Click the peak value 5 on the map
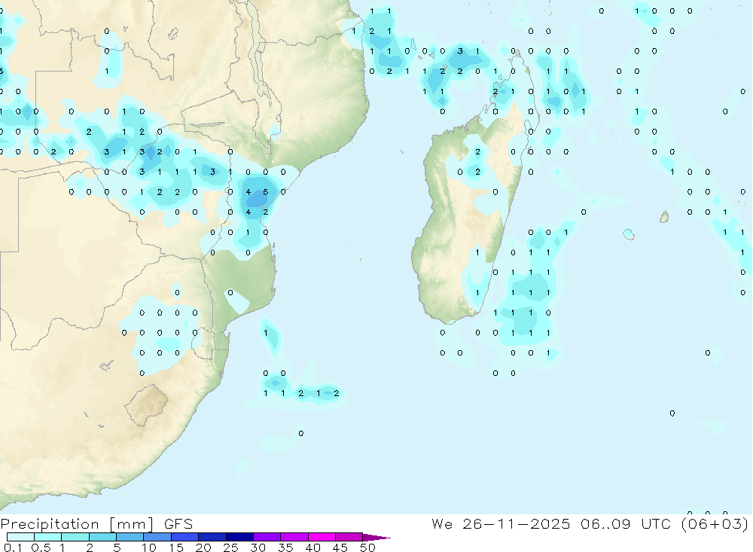 (266, 192)
